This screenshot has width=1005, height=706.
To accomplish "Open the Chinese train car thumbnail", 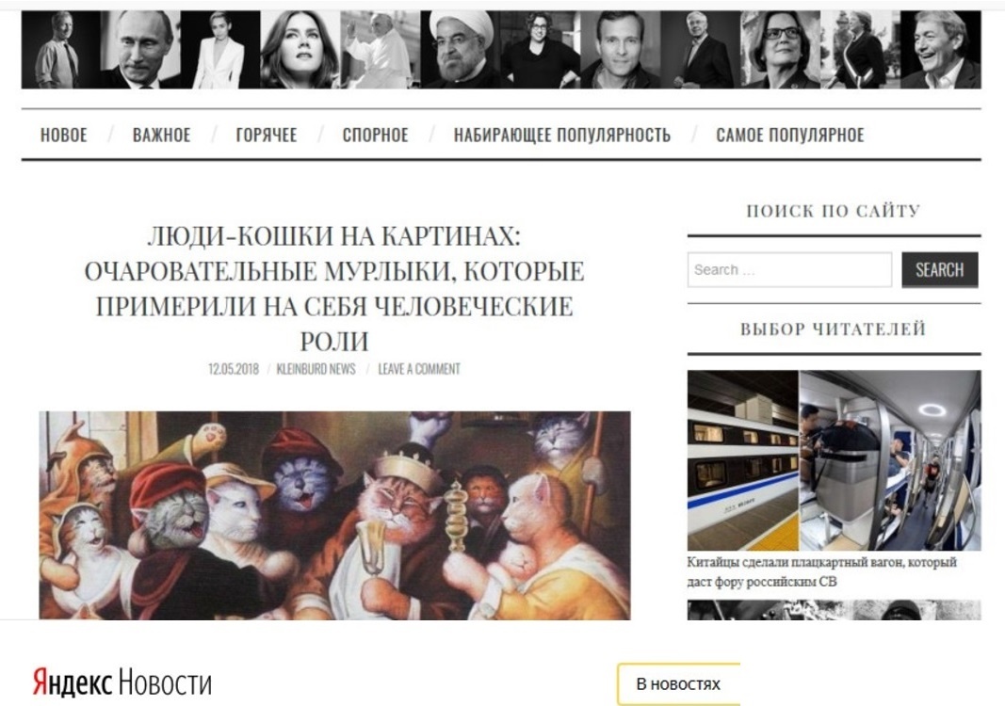I will 834,460.
